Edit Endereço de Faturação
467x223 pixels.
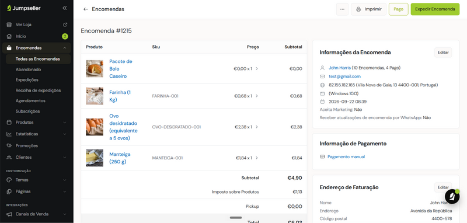[x=443, y=187]
